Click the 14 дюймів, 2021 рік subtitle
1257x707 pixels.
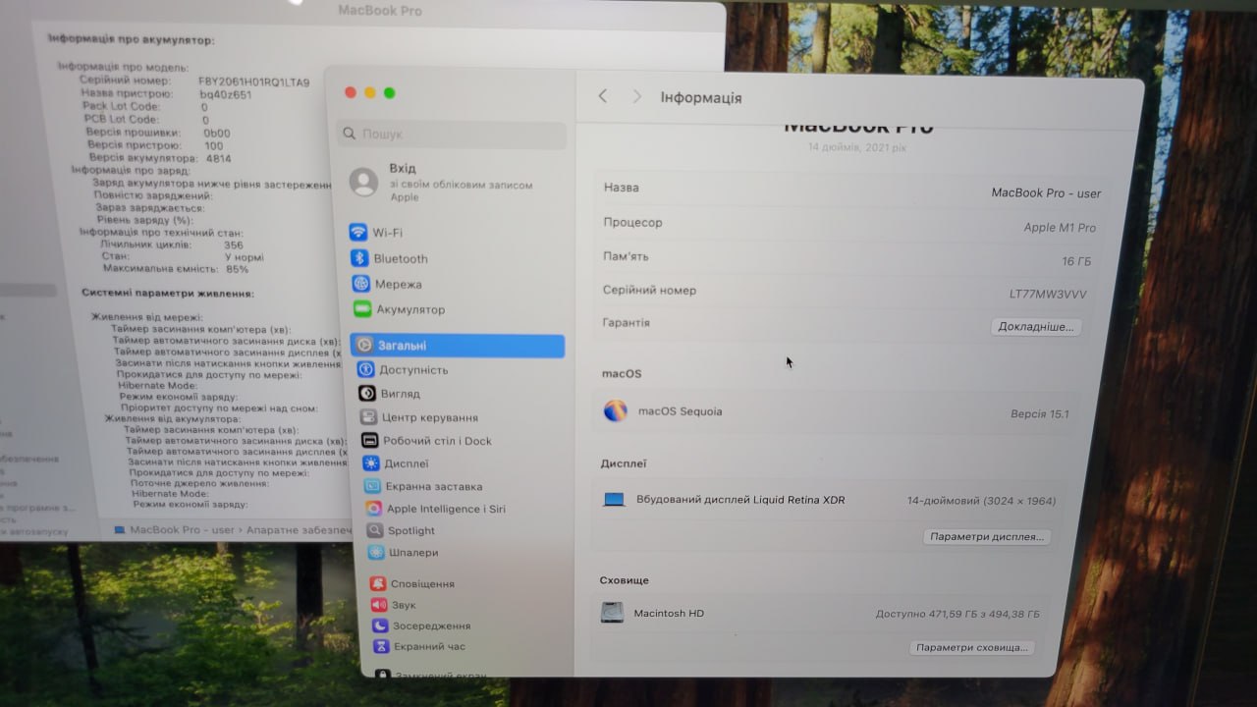click(x=857, y=148)
